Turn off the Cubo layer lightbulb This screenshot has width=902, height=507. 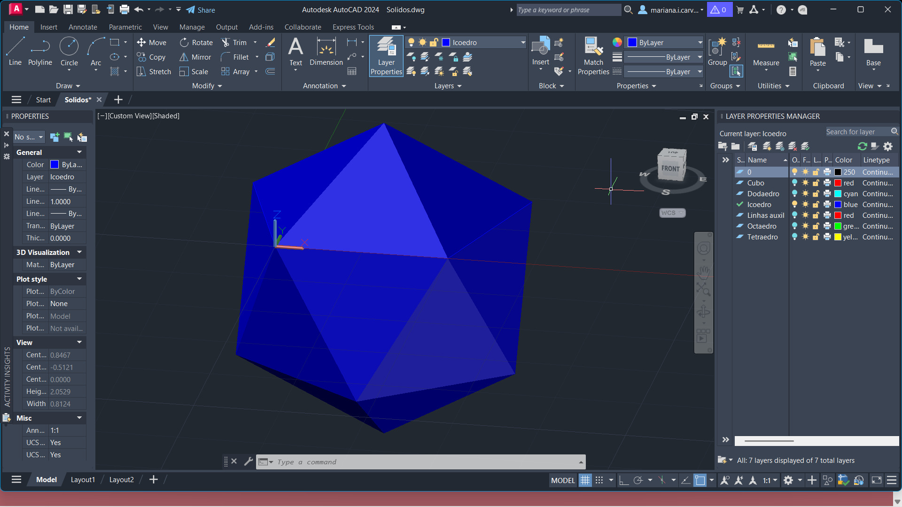[x=794, y=183]
